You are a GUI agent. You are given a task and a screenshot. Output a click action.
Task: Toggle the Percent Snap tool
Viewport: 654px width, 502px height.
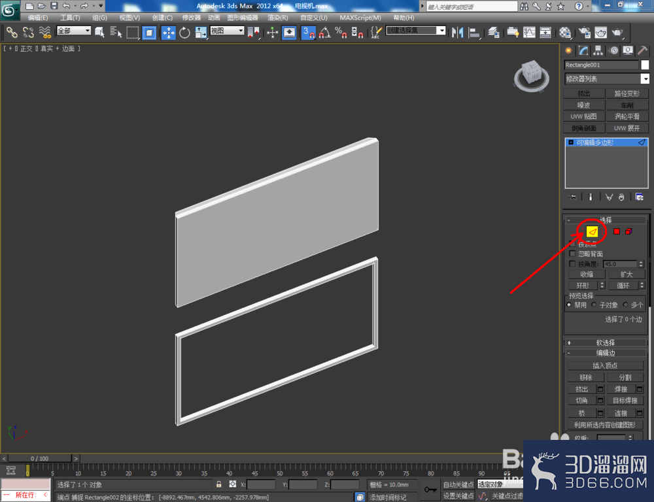pos(341,33)
